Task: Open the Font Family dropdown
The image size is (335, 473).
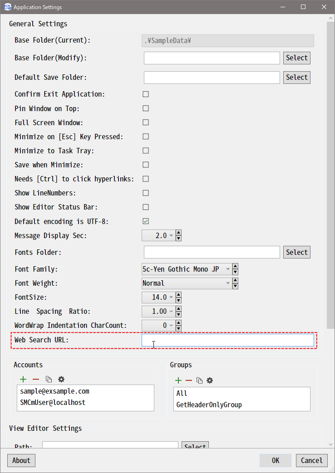Action: [x=186, y=269]
